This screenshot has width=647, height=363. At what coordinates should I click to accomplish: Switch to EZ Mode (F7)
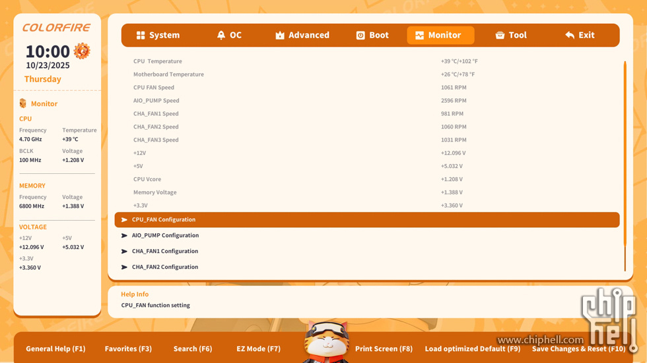point(258,349)
